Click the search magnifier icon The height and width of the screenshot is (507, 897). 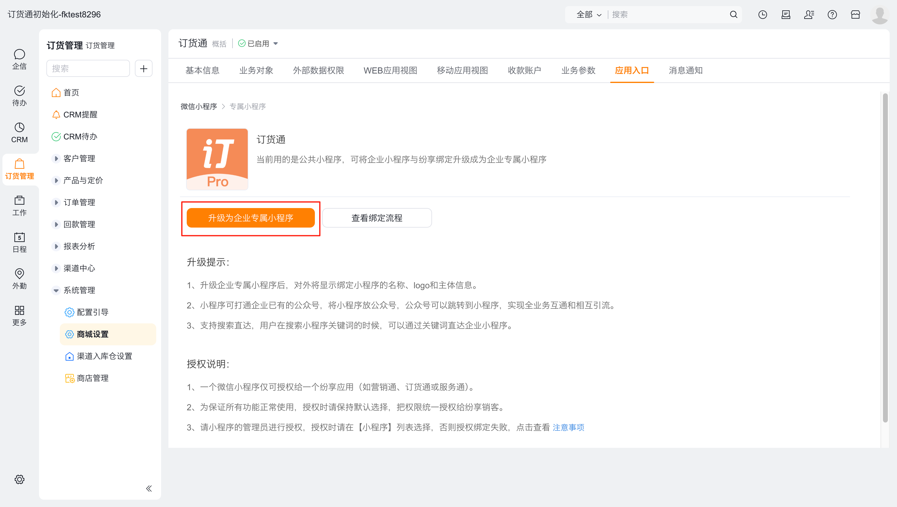pyautogui.click(x=734, y=15)
